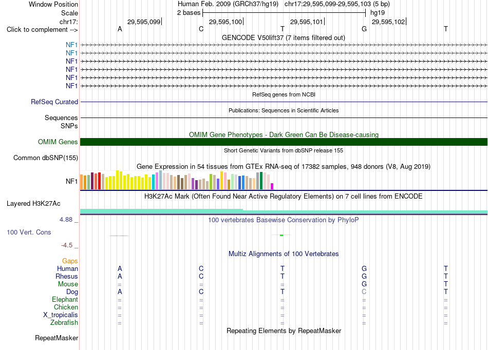Viewport: 488px width, 350px height.
Task: Open the OMIM Gene Phenotypes track title
Action: [284, 134]
